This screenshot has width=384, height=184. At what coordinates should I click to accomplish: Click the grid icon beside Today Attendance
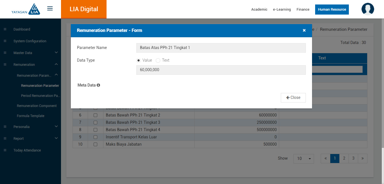coord(5,150)
